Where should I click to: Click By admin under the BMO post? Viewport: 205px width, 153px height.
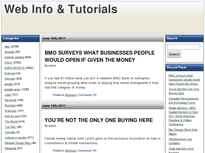[x=50, y=66]
